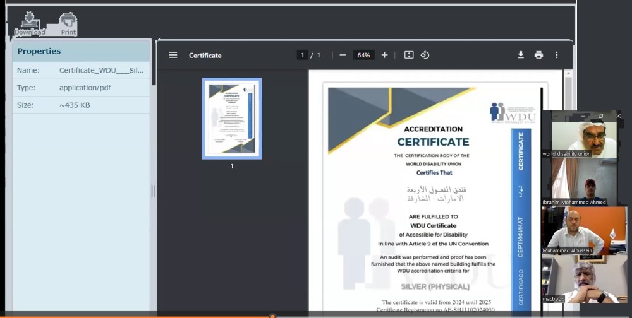This screenshot has width=632, height=318.
Task: Click restore button on video panel
Action: click(x=600, y=116)
